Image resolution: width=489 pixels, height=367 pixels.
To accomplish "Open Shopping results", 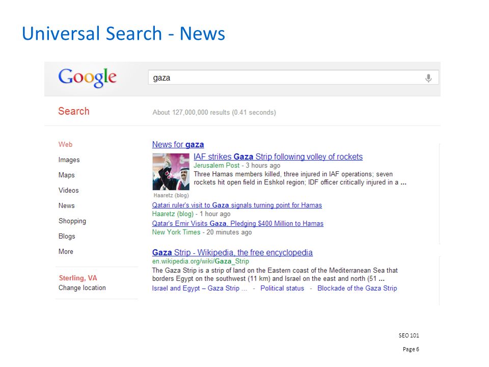I will [72, 221].
